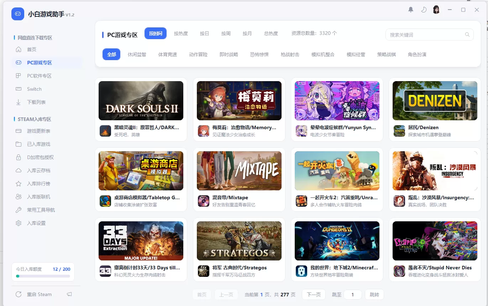Click the 居民/Denizen game title

(x=423, y=127)
